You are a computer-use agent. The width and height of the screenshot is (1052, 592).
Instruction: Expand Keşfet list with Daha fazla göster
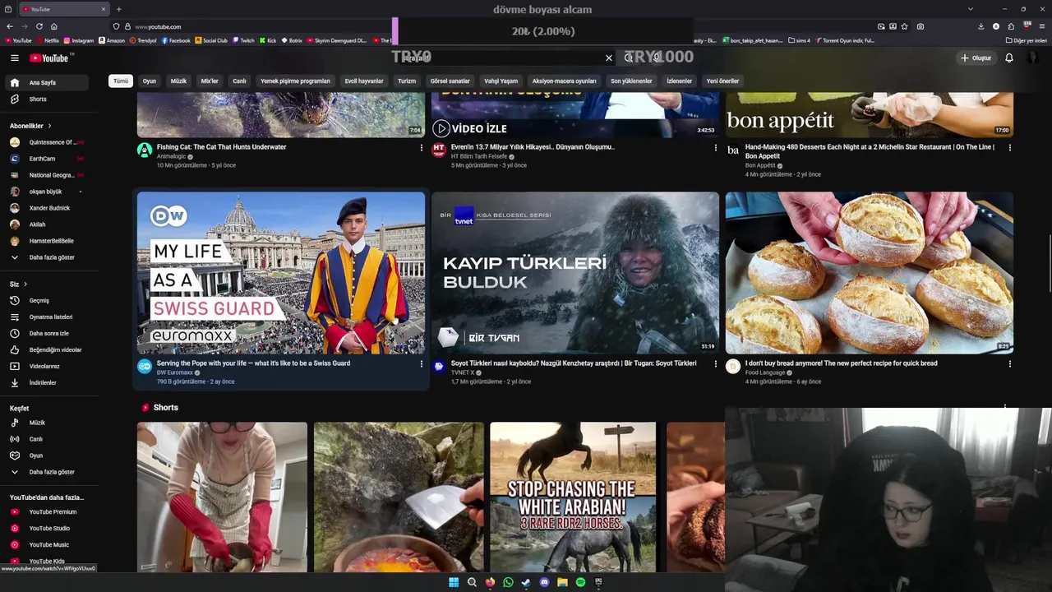tap(49, 472)
